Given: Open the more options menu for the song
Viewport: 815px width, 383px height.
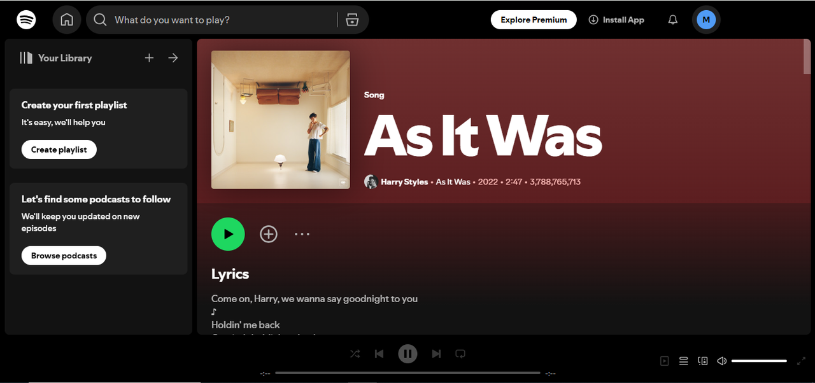Looking at the screenshot, I should pos(302,234).
